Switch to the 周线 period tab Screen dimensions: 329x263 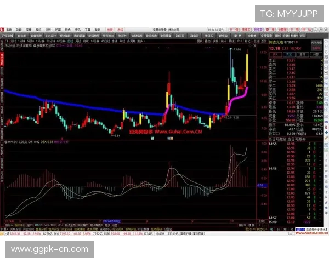coord(78,41)
